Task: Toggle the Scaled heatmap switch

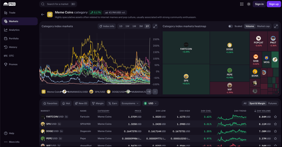Action: coord(231,26)
